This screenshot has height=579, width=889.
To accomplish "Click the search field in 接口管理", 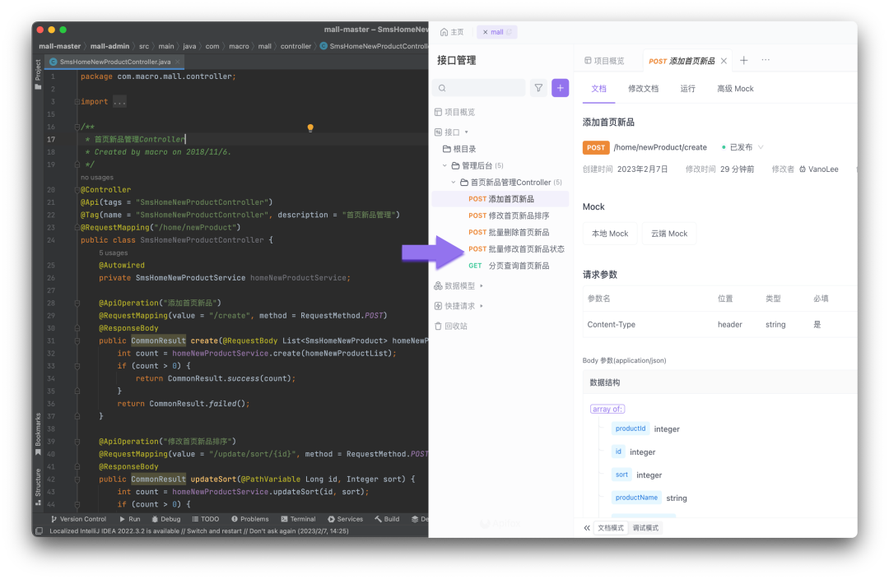I will point(477,87).
